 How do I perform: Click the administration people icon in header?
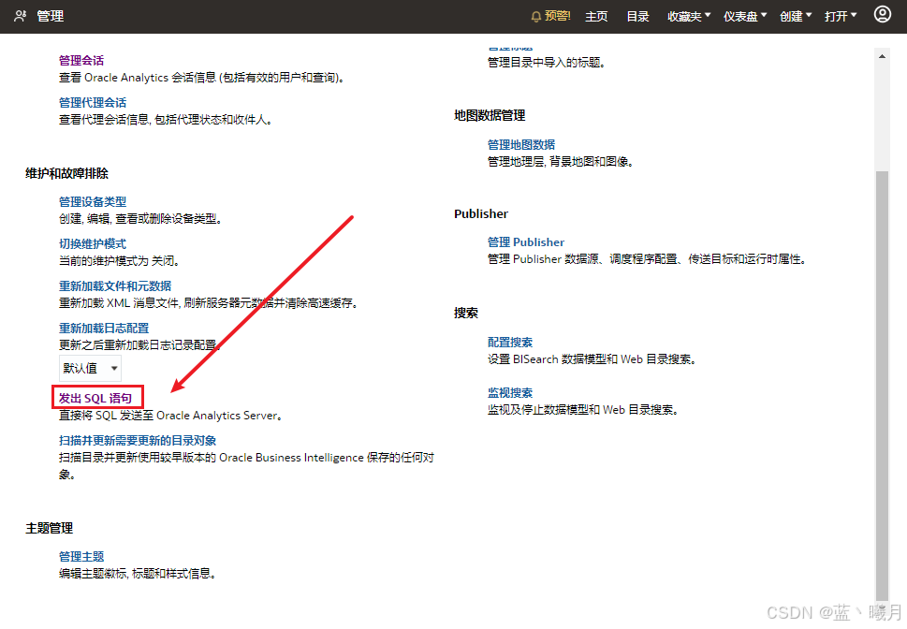21,16
